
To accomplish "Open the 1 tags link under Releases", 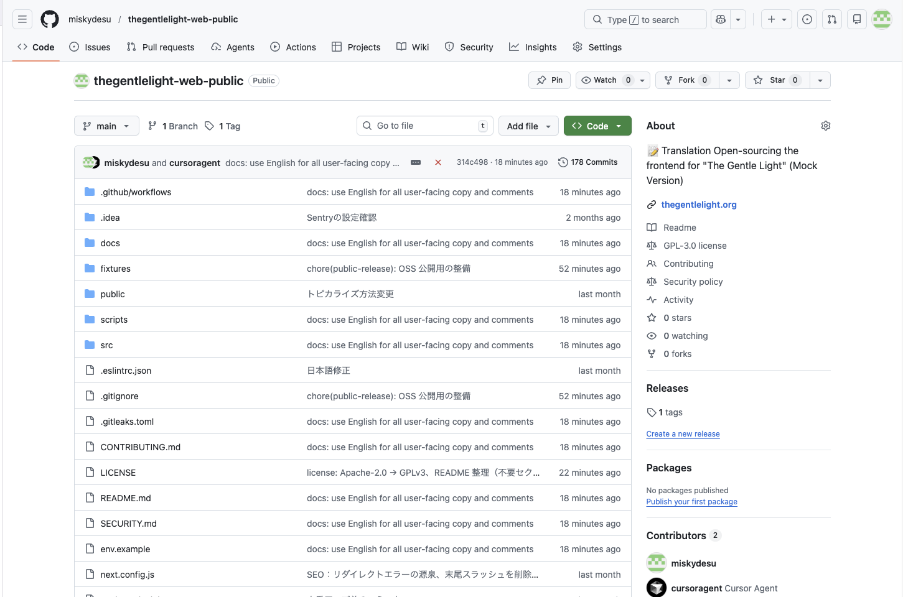I will click(x=665, y=412).
